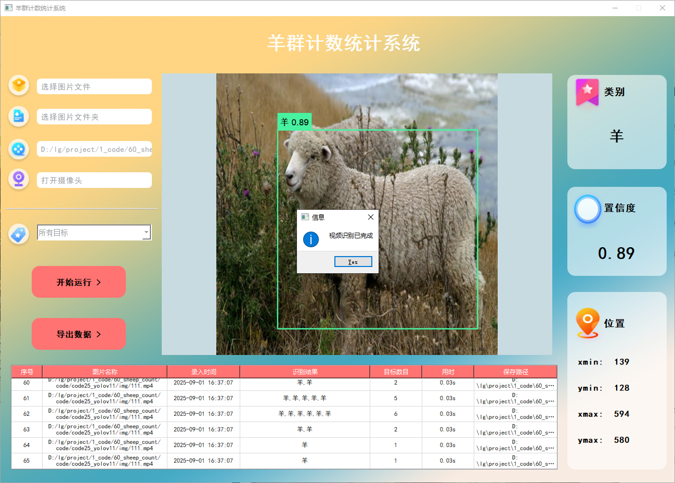Click the 图片名称 column header
Image resolution: width=675 pixels, height=483 pixels.
click(105, 372)
